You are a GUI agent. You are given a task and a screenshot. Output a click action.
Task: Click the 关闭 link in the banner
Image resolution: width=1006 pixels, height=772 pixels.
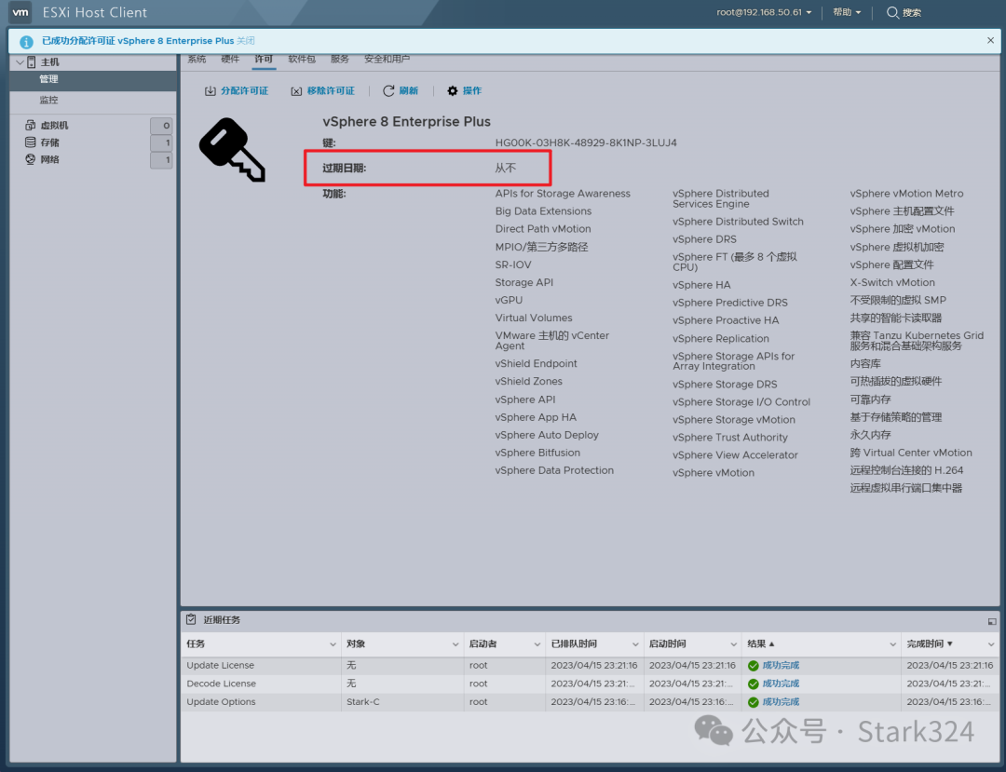[x=246, y=40]
